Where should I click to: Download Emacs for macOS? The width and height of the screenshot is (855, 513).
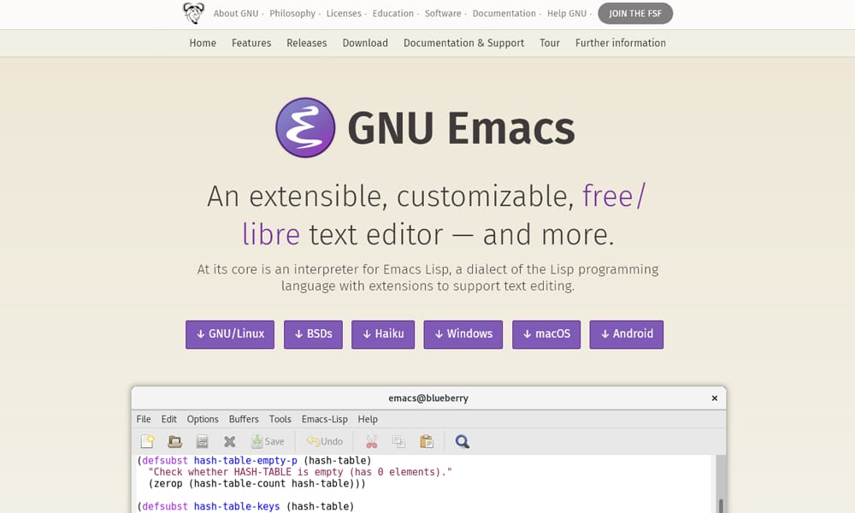(x=546, y=334)
